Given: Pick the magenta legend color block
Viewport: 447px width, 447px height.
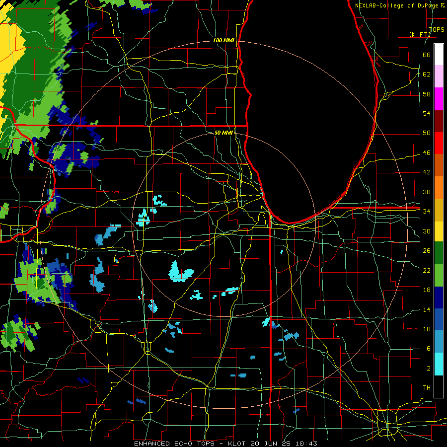Looking at the screenshot, I should pyautogui.click(x=439, y=99).
